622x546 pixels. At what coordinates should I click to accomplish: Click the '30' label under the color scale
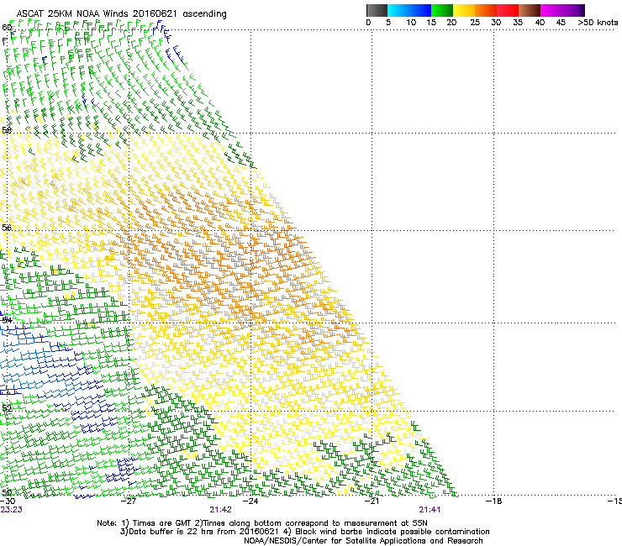496,23
